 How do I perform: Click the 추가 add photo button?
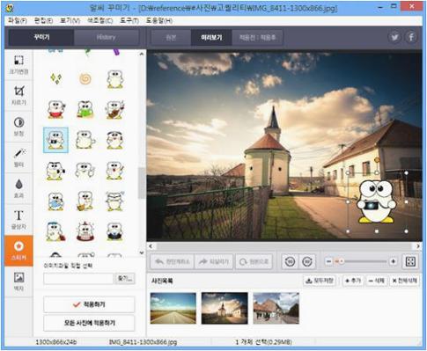coord(353,281)
